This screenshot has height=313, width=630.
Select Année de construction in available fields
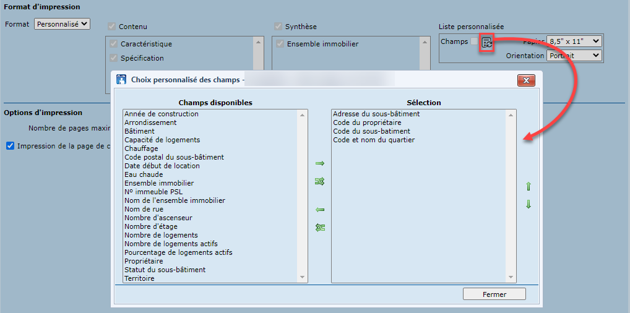[162, 114]
